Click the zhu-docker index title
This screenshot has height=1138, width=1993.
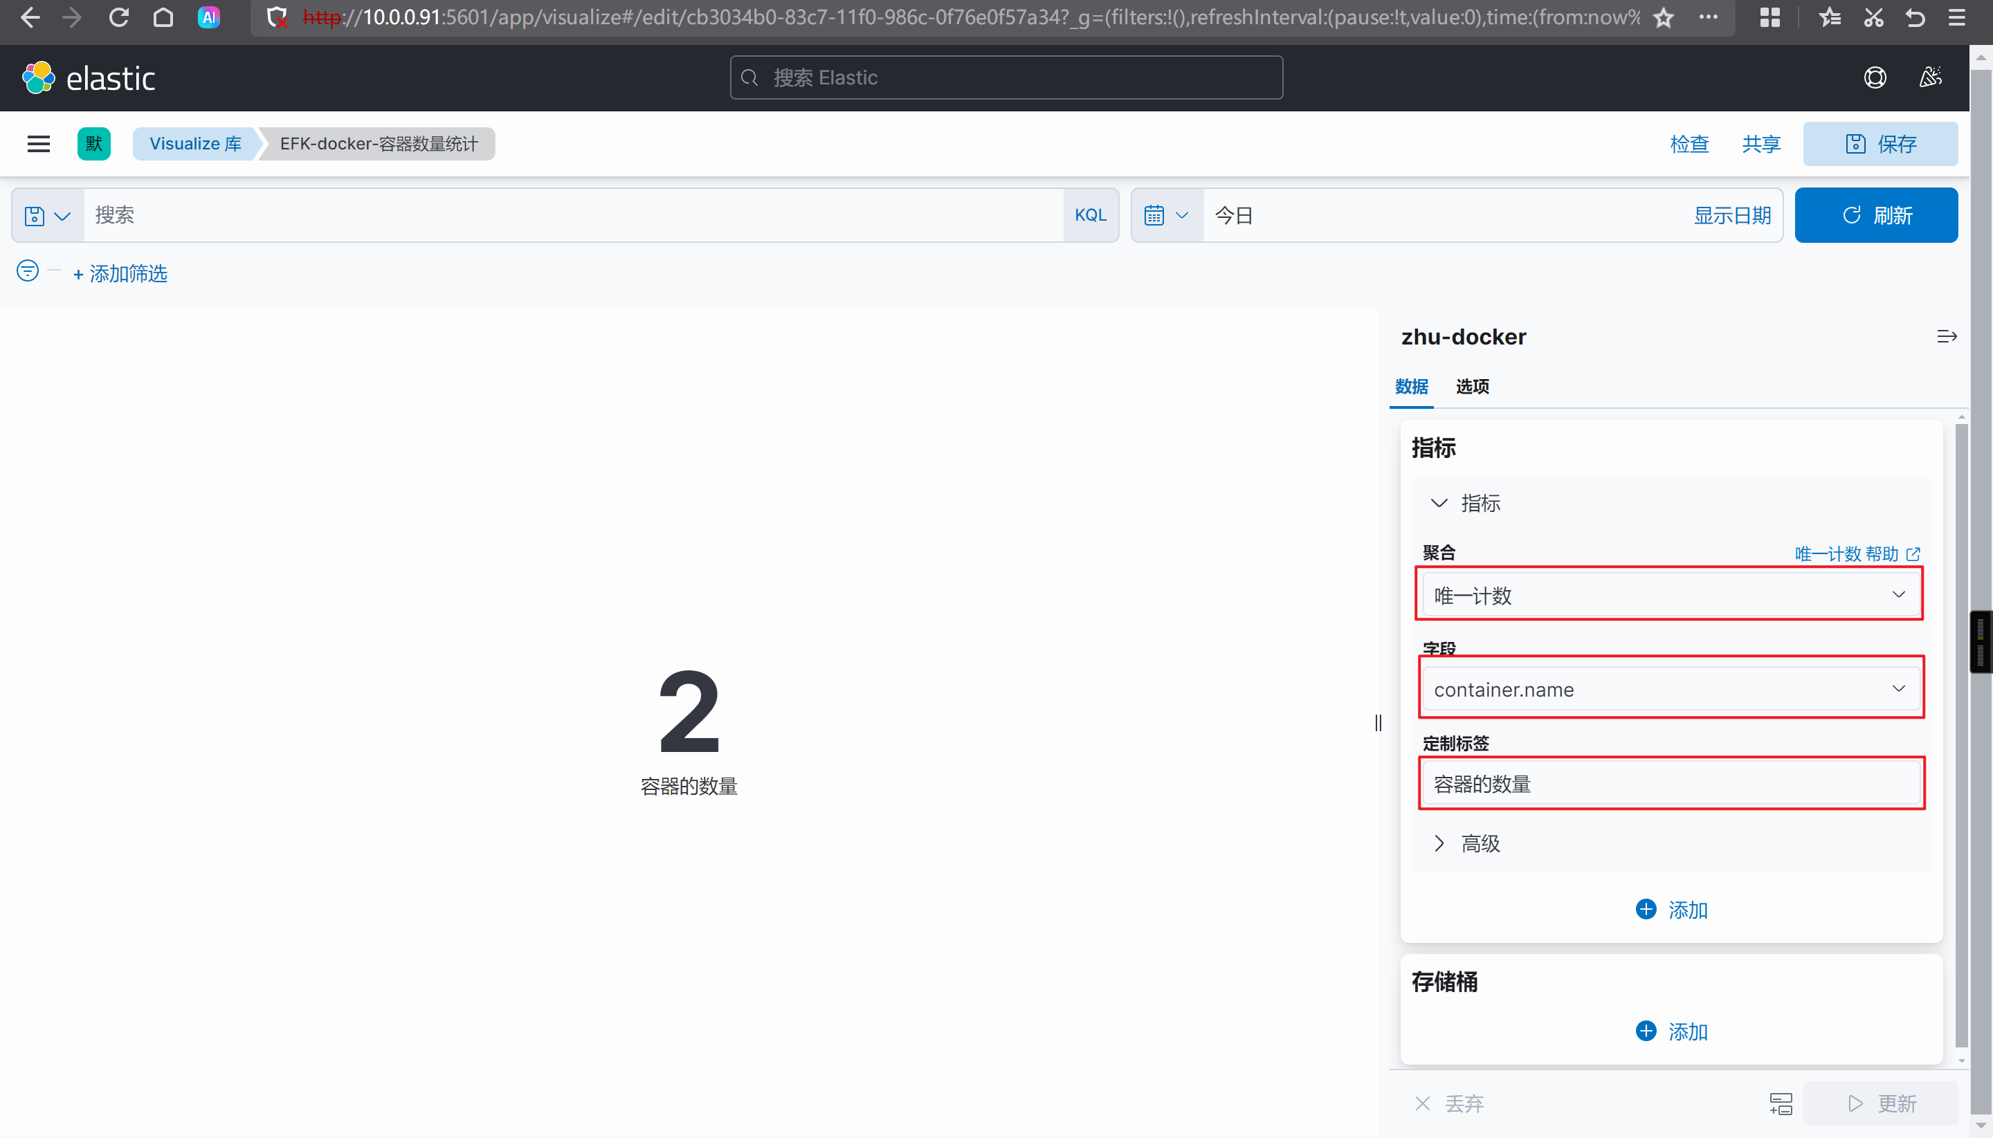1463,337
